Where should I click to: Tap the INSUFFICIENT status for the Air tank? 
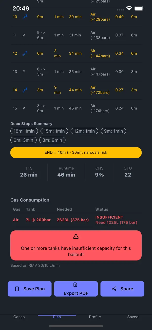pyautogui.click(x=109, y=217)
